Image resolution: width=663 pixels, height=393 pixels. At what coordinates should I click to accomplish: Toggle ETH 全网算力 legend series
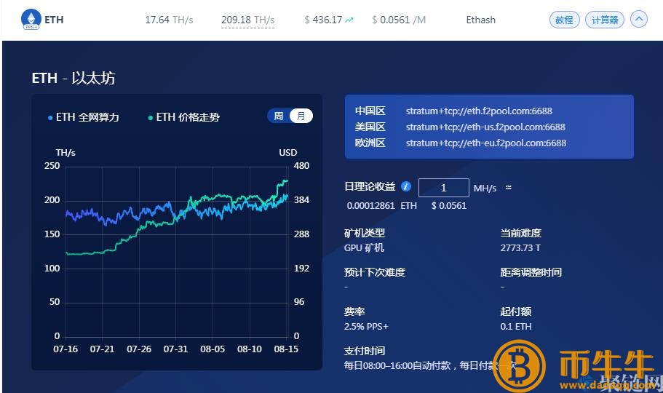coord(84,117)
